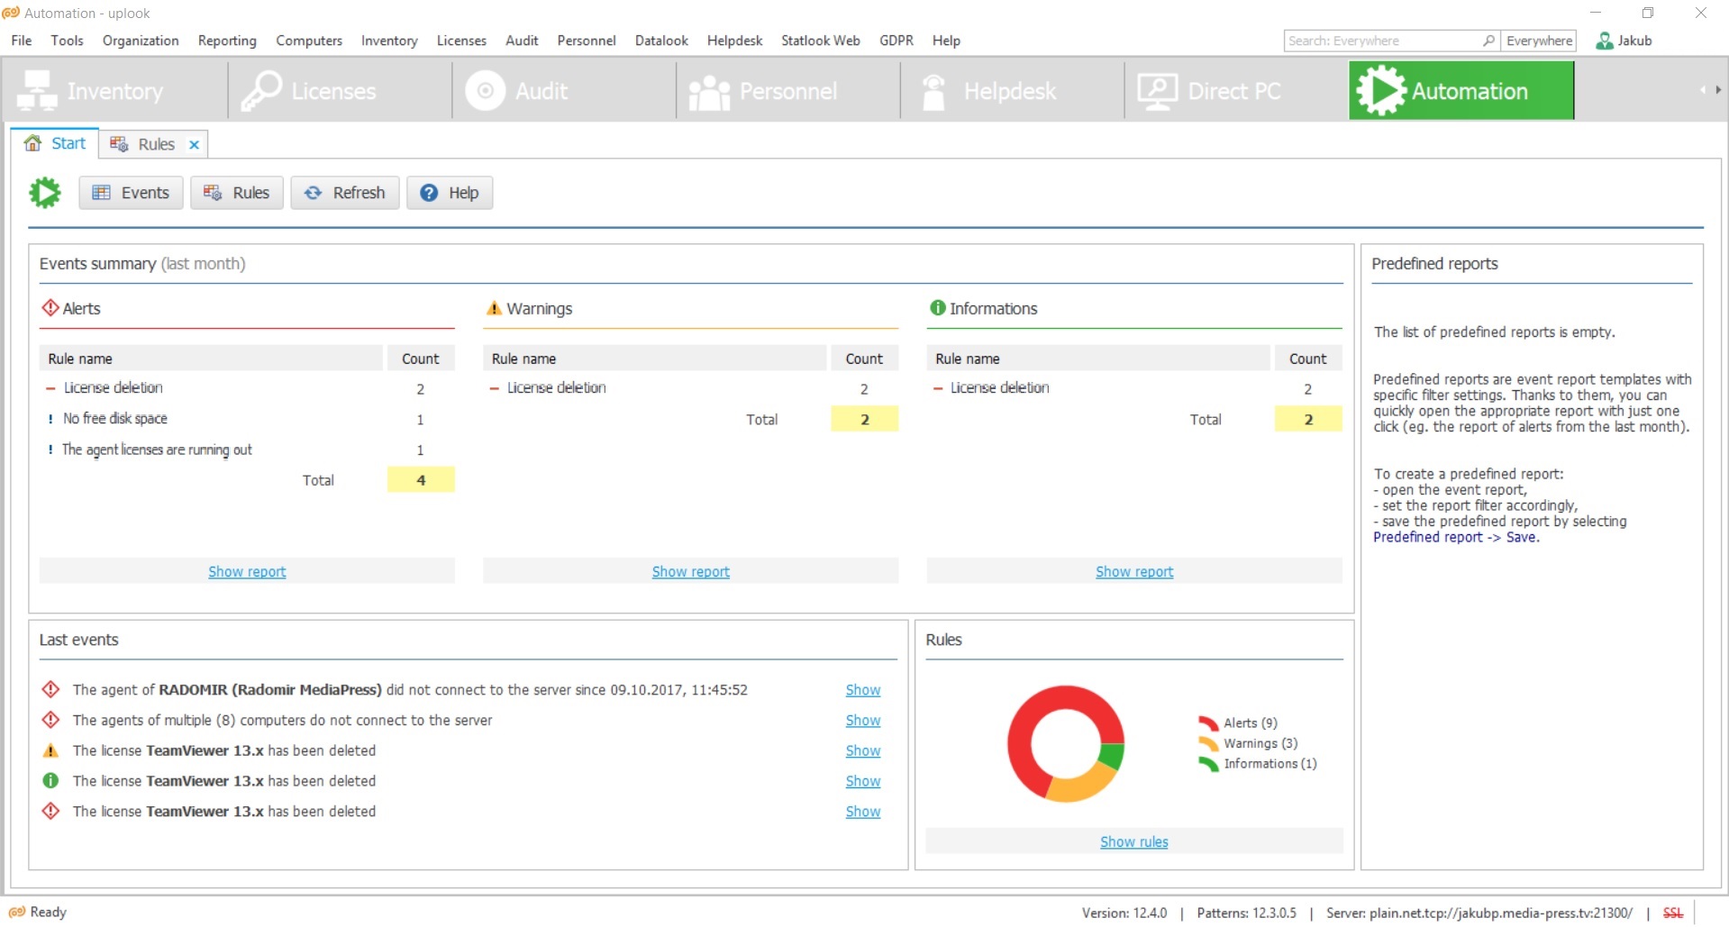
Task: Click Count column header in Warnings
Action: coord(864,359)
